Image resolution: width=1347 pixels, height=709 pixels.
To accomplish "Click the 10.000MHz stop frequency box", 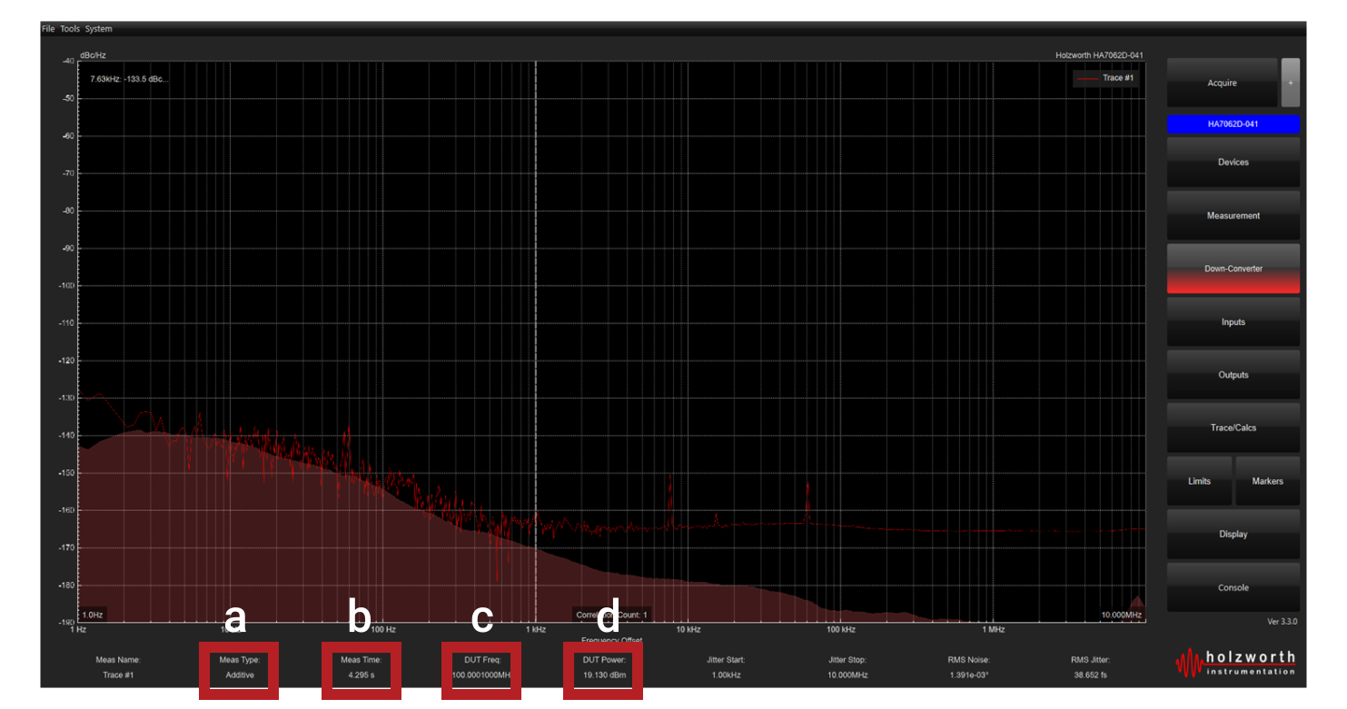I will coord(1121,615).
